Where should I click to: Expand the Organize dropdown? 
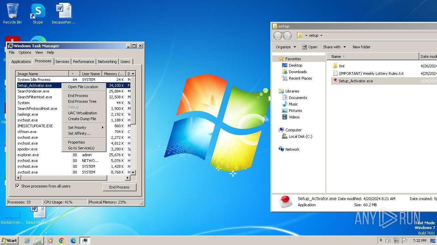(x=286, y=47)
